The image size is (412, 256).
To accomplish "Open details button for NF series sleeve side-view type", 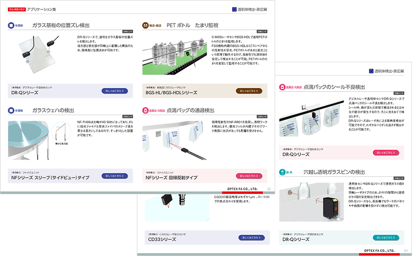I will 114,176.
